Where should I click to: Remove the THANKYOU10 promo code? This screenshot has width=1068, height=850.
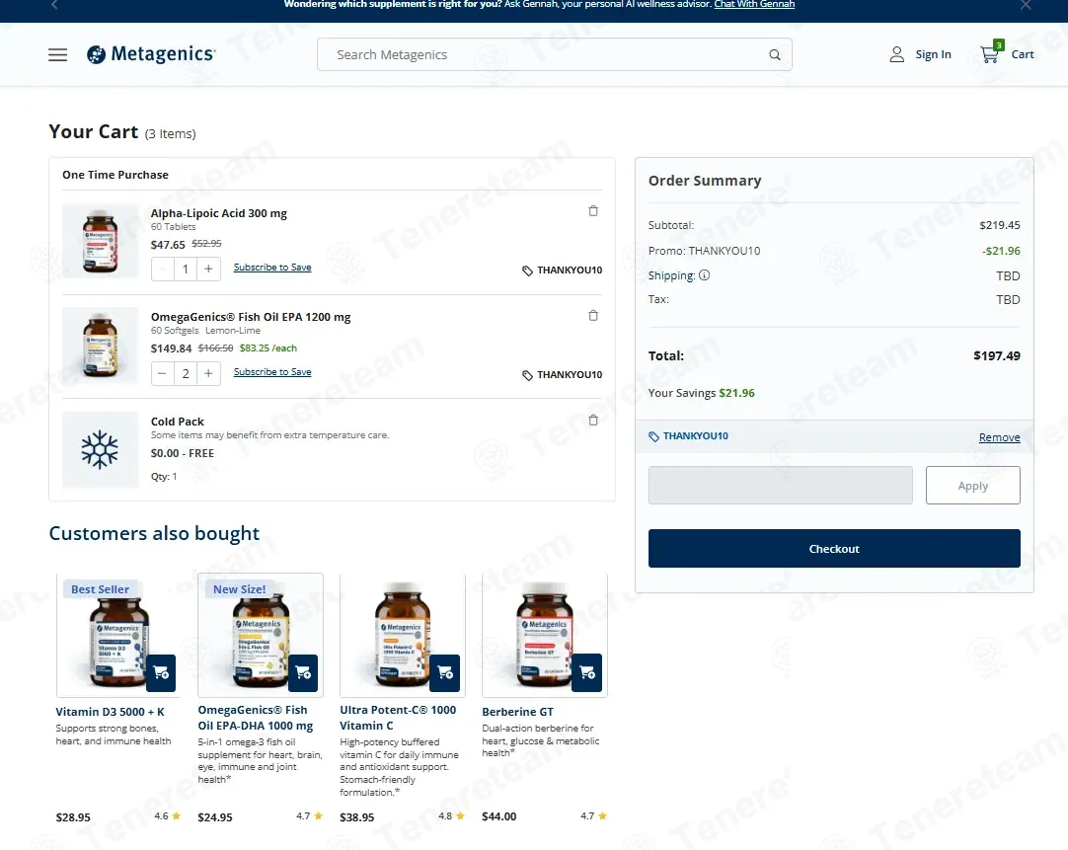999,437
